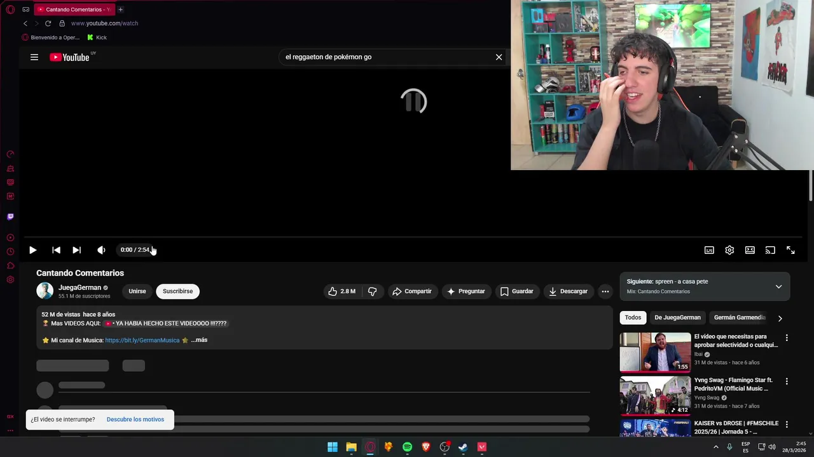This screenshot has width=814, height=457.
Task: Play the video with the play button
Action: pos(32,250)
